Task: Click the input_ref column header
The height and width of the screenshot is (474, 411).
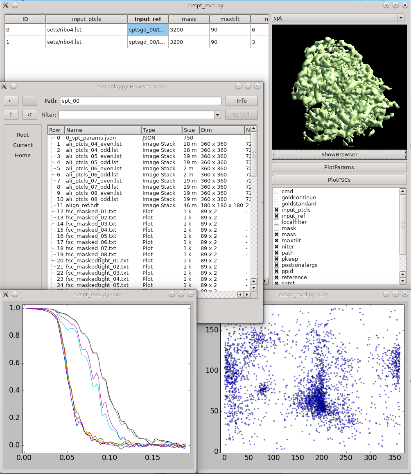Action: [x=148, y=19]
